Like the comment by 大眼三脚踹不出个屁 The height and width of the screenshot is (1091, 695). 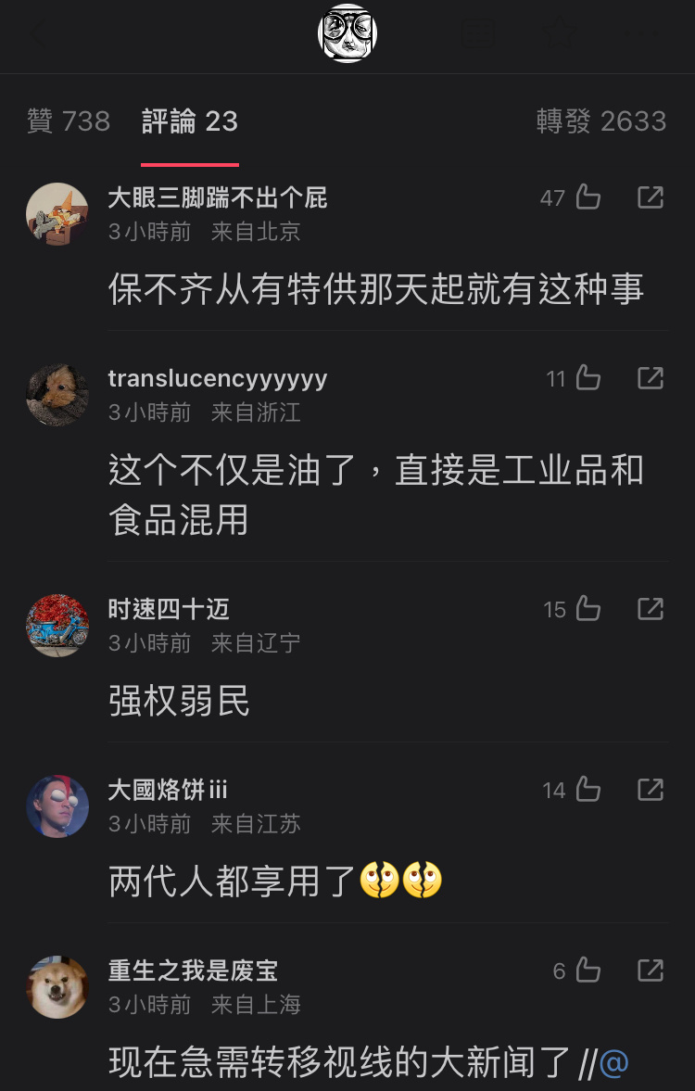coord(588,197)
